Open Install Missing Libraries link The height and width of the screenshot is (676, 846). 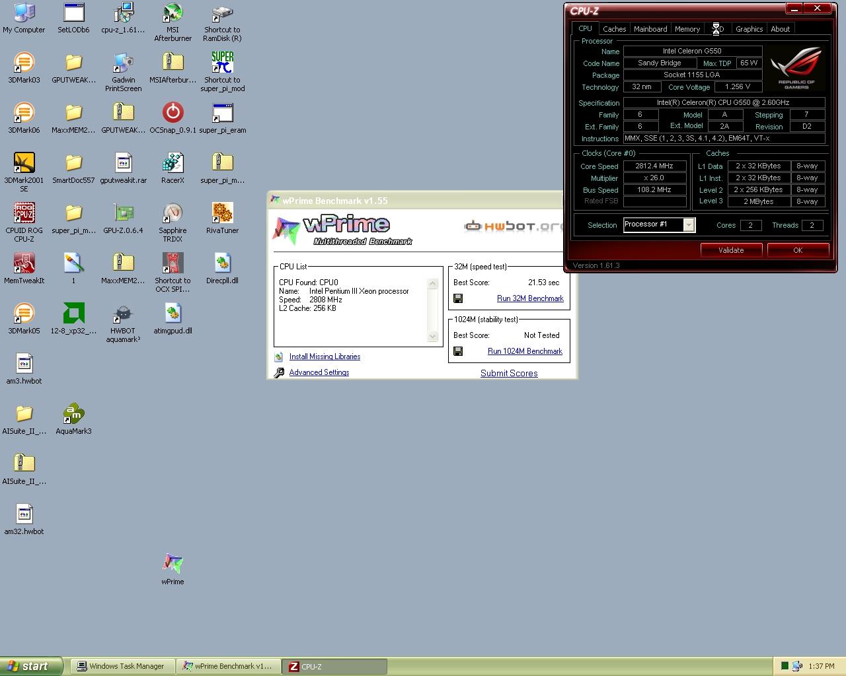click(325, 356)
